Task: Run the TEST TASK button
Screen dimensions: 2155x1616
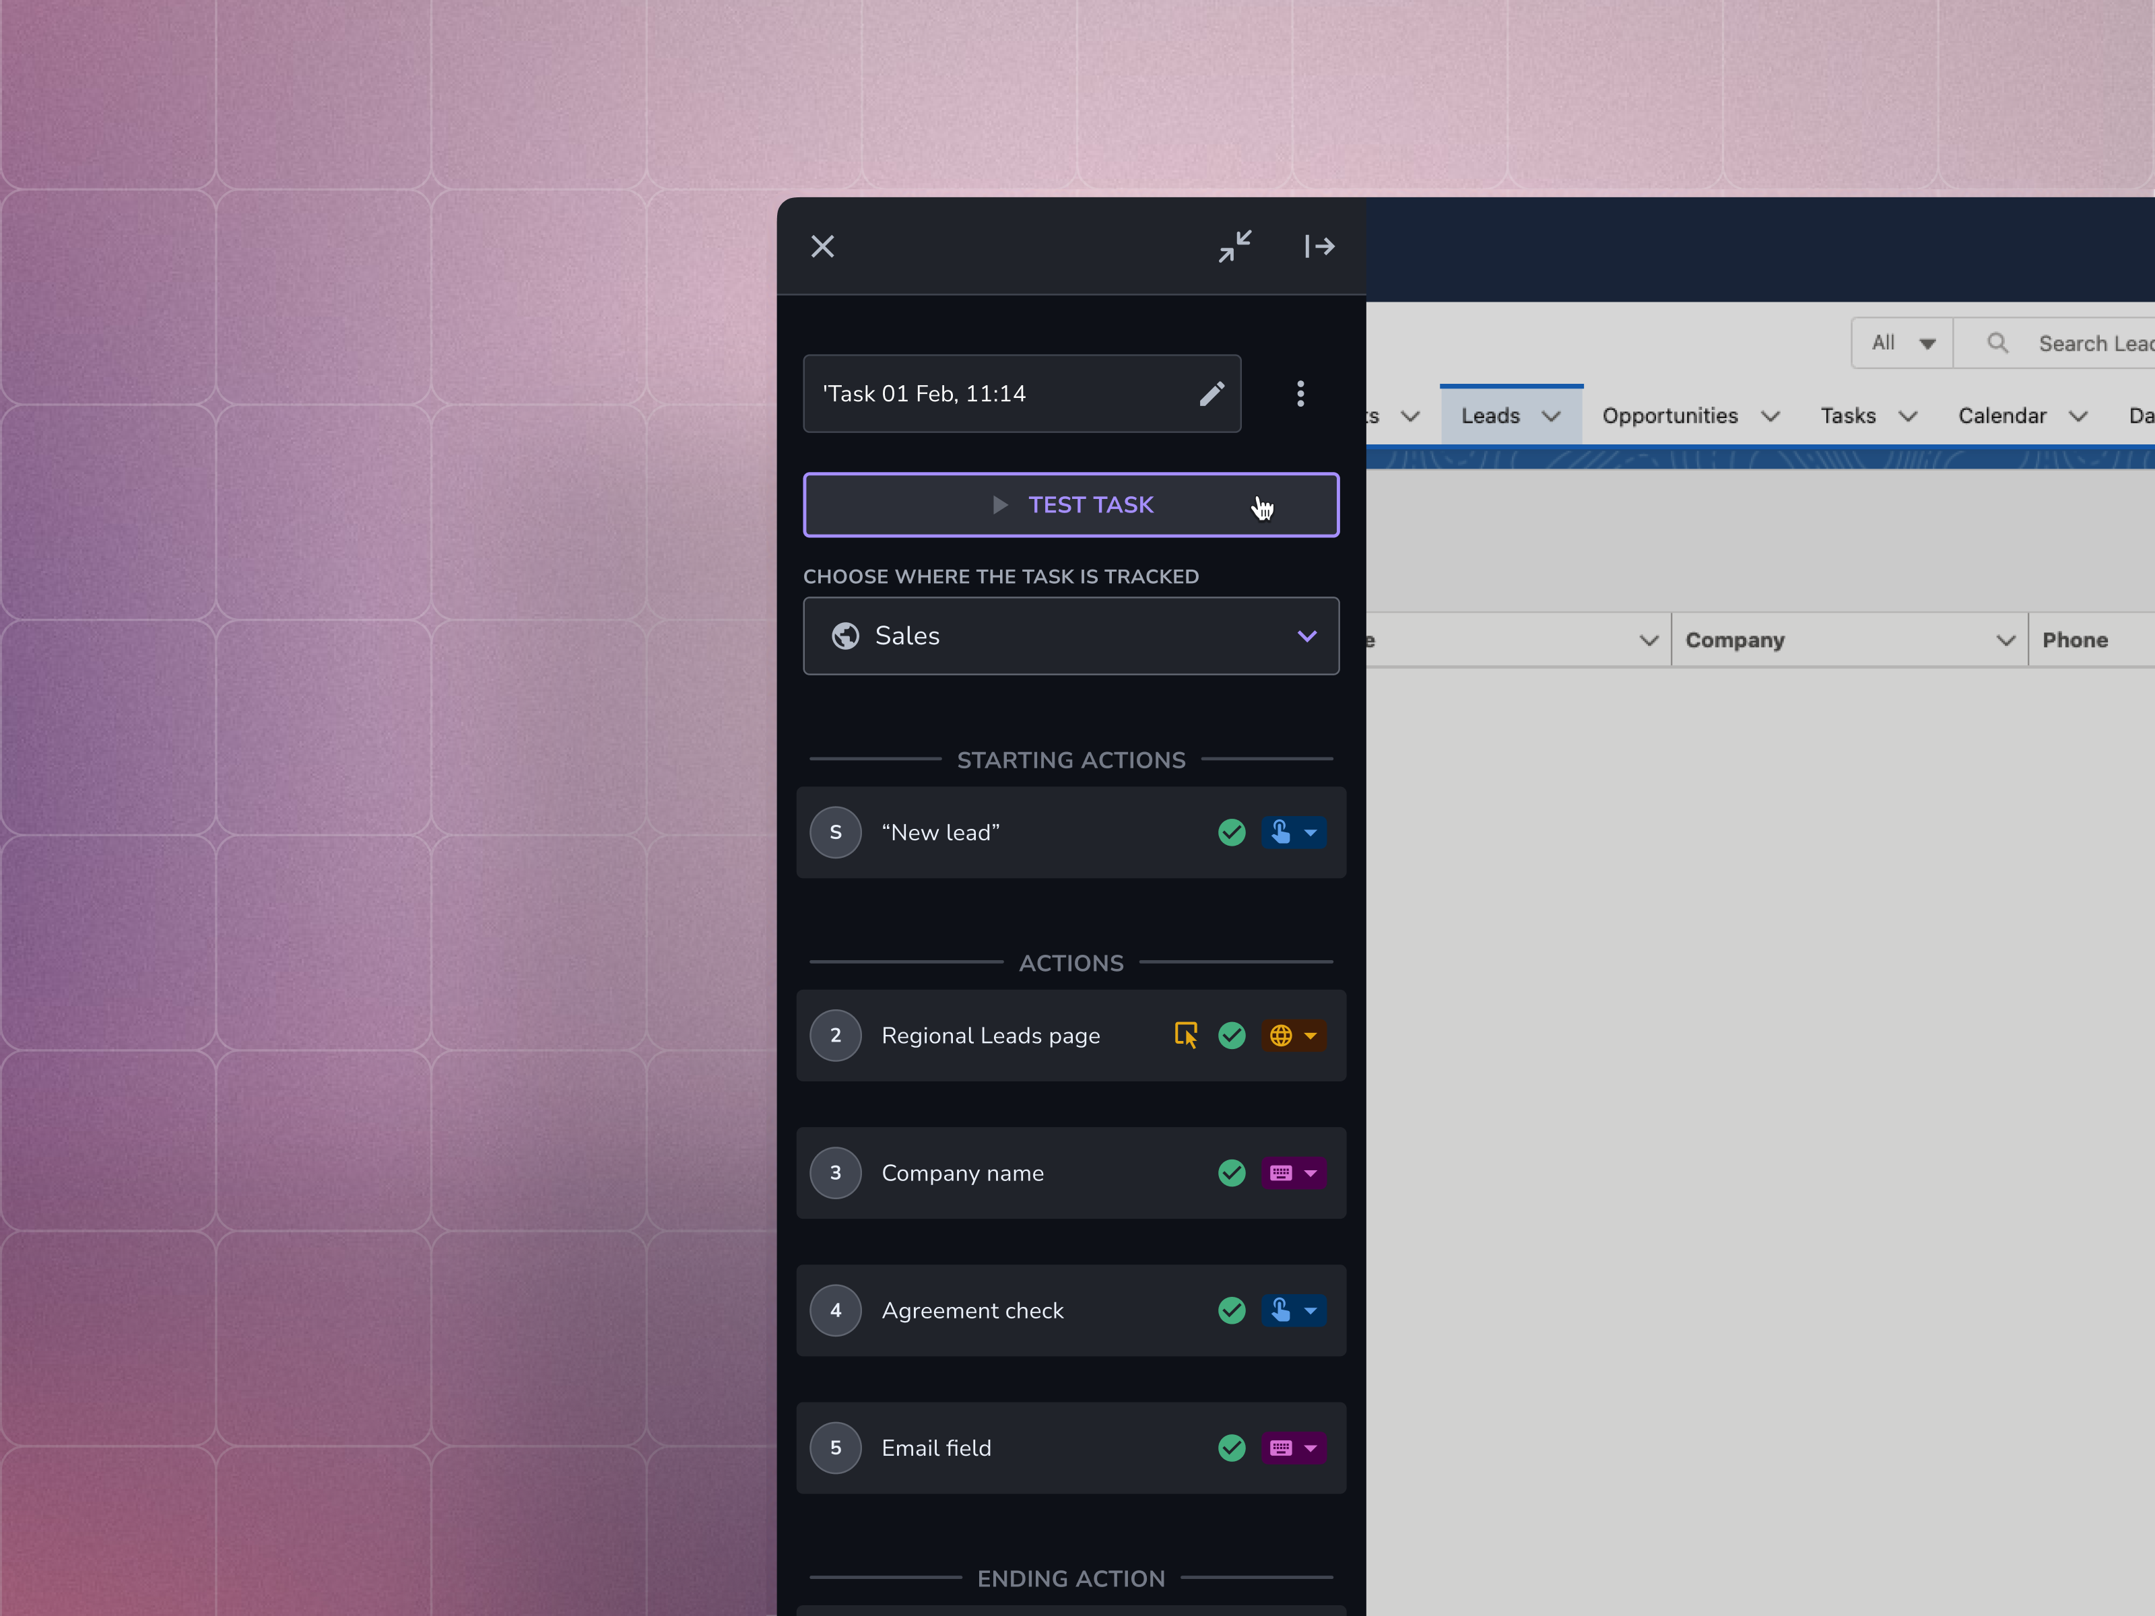Action: point(1071,504)
